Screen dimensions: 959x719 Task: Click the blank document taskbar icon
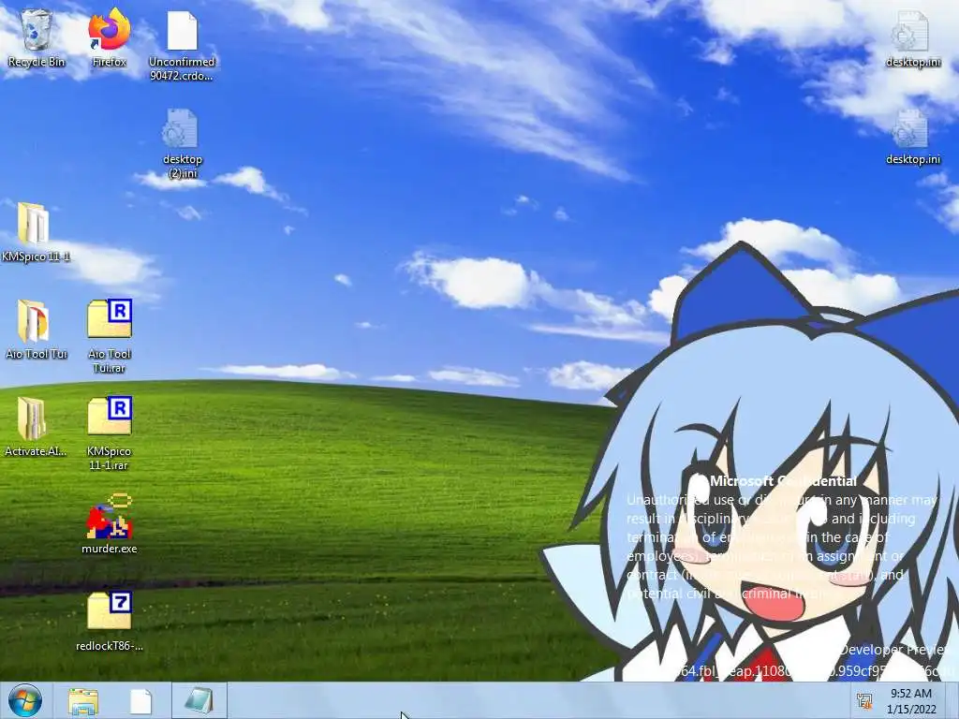(140, 702)
